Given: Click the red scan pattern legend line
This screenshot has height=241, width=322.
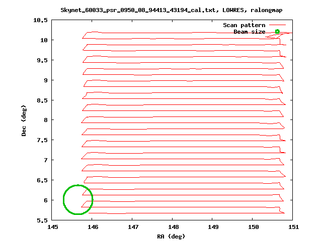Looking at the screenshot, I should pyautogui.click(x=277, y=25).
